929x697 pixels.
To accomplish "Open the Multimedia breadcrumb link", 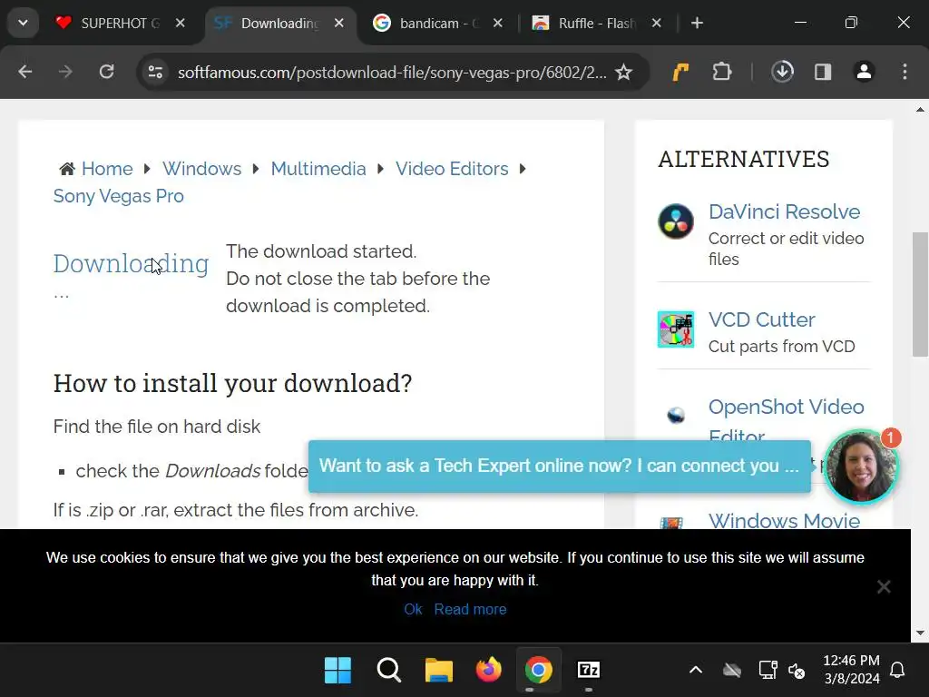I will tap(318, 169).
